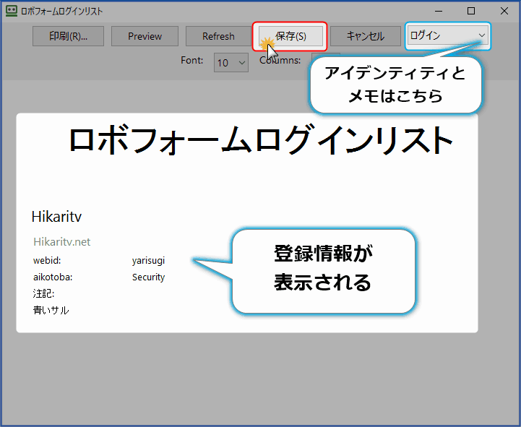Minimize the ロボフォームログインリスト window

(x=439, y=11)
